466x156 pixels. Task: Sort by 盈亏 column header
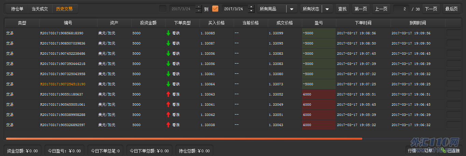click(319, 23)
